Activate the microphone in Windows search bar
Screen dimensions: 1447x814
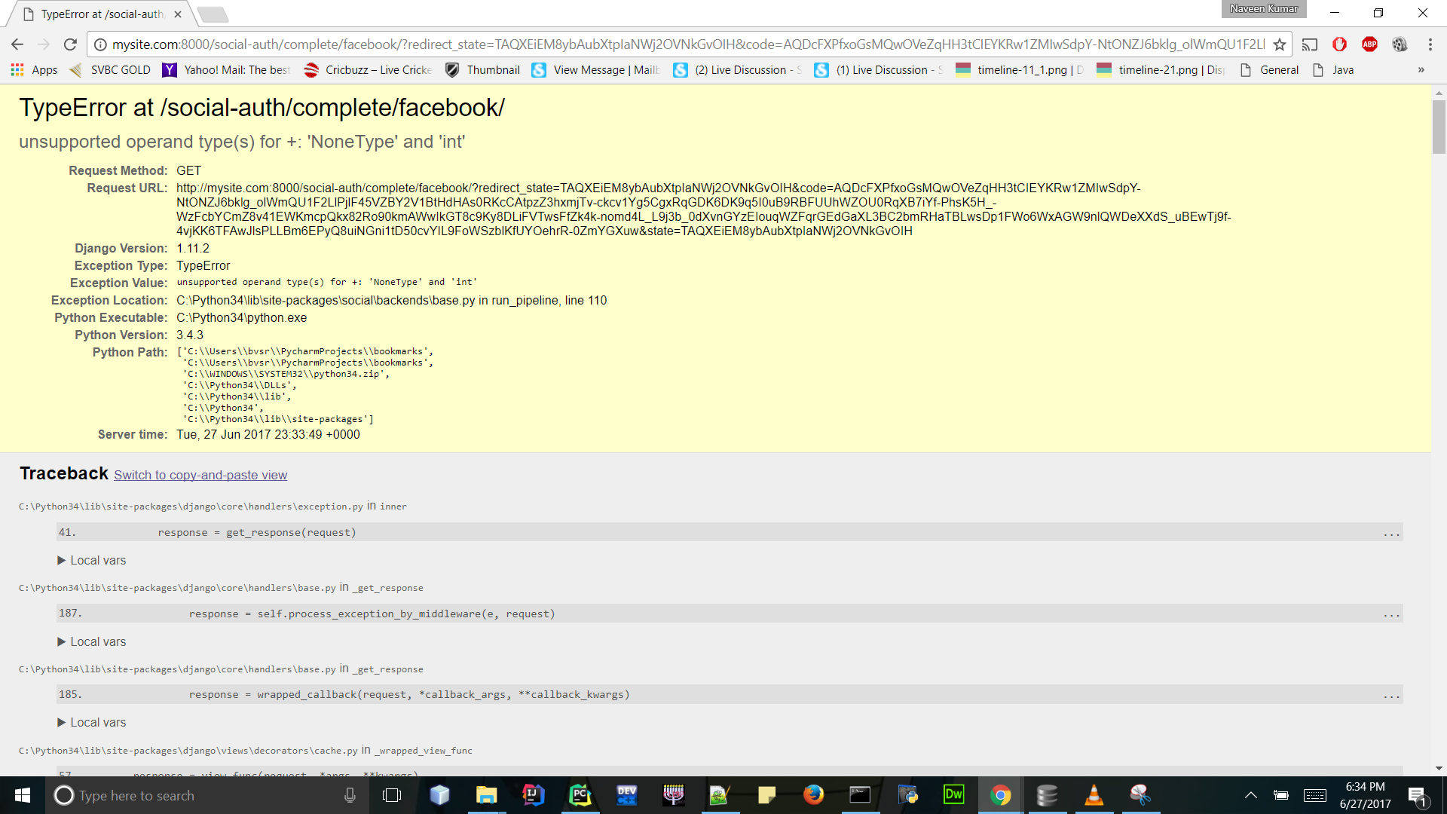pos(350,795)
